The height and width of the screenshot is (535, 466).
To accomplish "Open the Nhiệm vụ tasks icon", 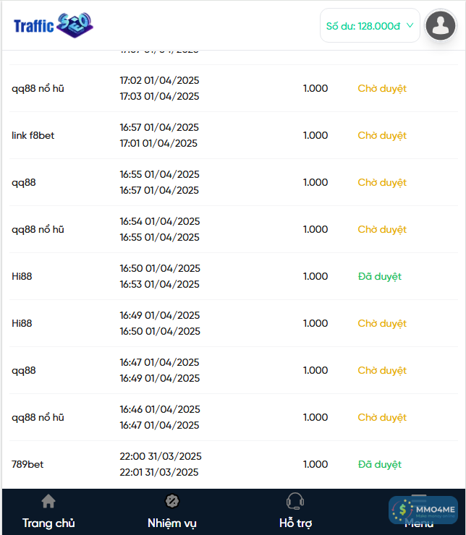I will [172, 501].
